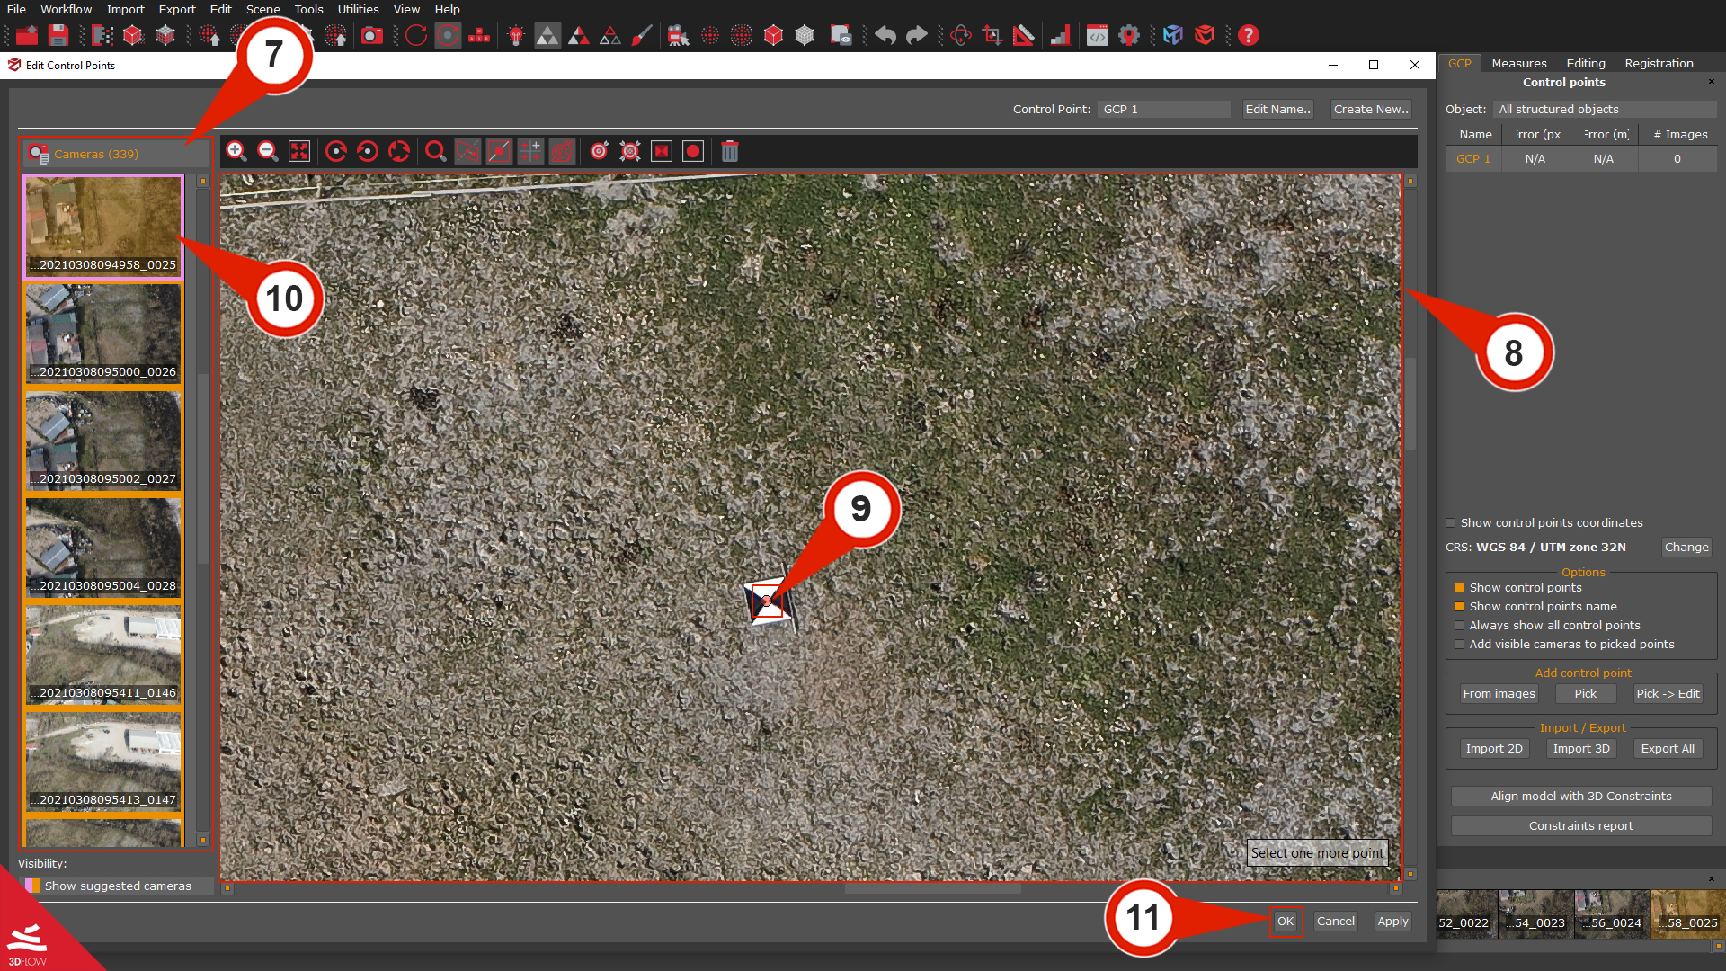The height and width of the screenshot is (971, 1726).
Task: Open a project with the Open Project icon
Action: [x=26, y=36]
